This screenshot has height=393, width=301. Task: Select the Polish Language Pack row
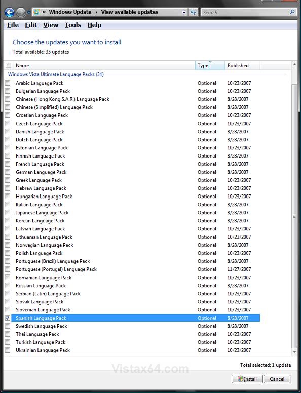pyautogui.click(x=135, y=253)
